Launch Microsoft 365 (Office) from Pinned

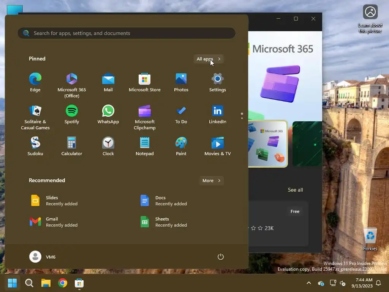72,85
